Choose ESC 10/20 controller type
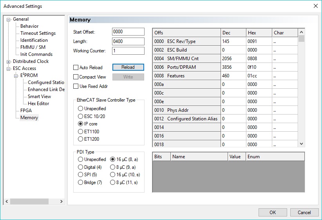322x220 pixels. tap(81, 116)
